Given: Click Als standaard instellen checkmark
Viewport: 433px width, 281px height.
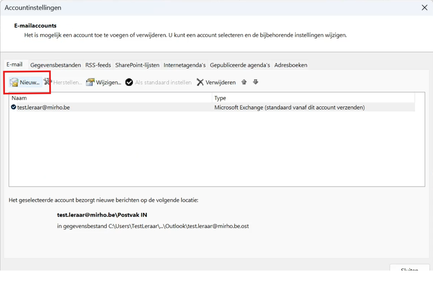Looking at the screenshot, I should pyautogui.click(x=129, y=82).
